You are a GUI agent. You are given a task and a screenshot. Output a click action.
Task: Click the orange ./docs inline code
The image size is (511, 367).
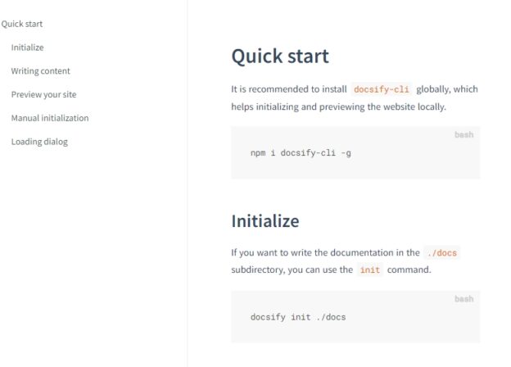tap(442, 253)
